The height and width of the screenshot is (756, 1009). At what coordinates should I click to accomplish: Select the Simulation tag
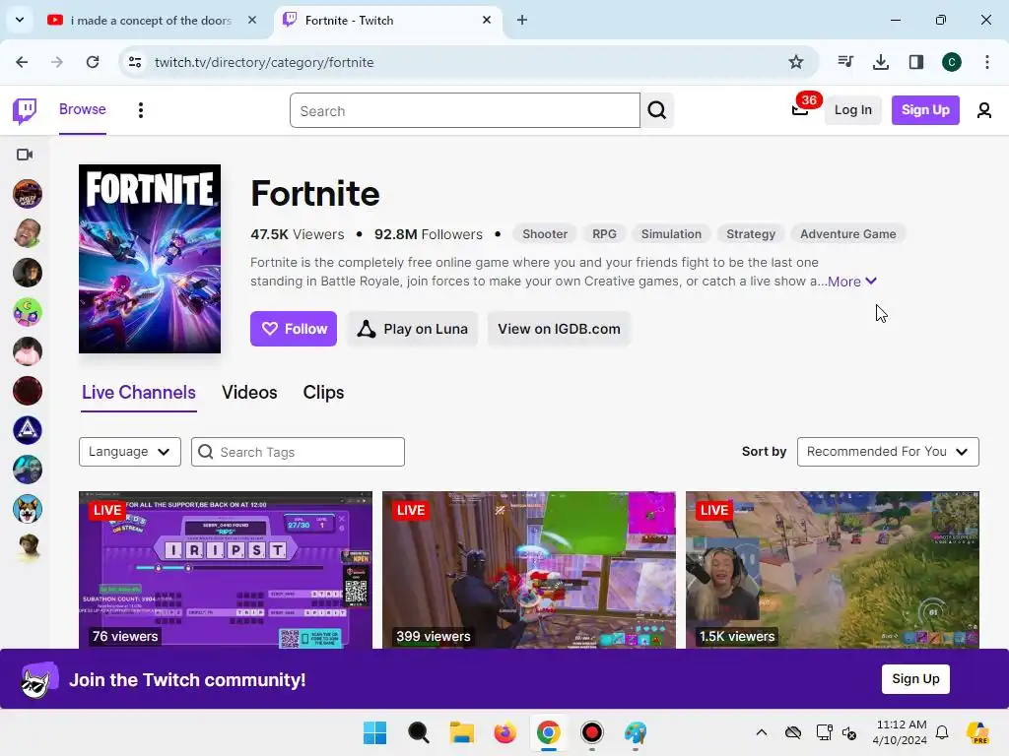coord(671,234)
